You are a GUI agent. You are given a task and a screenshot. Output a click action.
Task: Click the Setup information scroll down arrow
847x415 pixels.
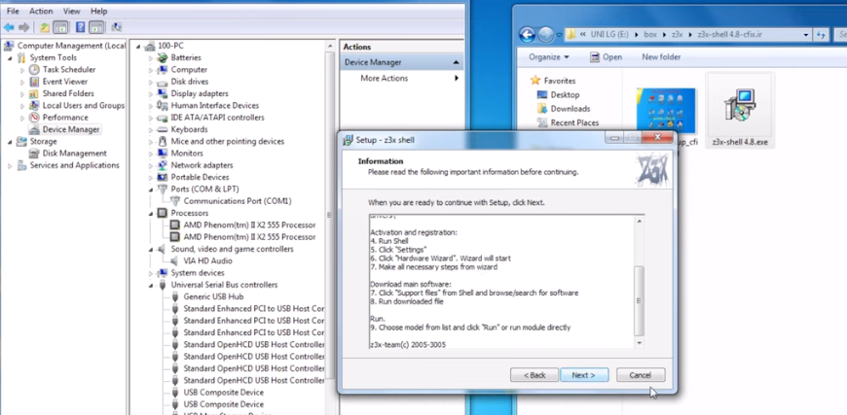[639, 343]
